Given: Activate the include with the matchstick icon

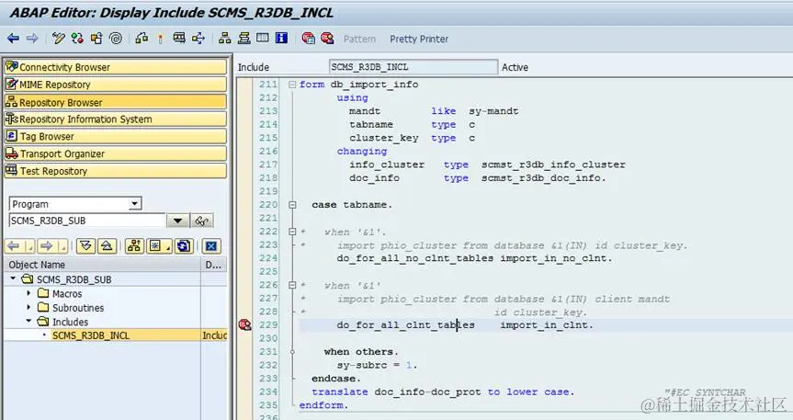Looking at the screenshot, I should [160, 39].
